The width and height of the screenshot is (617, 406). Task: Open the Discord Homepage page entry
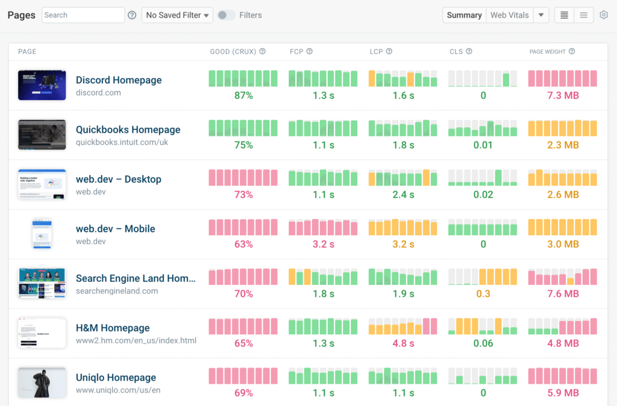[x=118, y=80]
